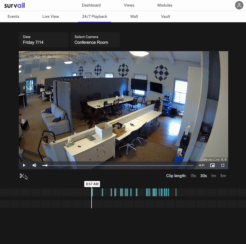Open the Views menu
The image size is (246, 244).
point(129,5)
